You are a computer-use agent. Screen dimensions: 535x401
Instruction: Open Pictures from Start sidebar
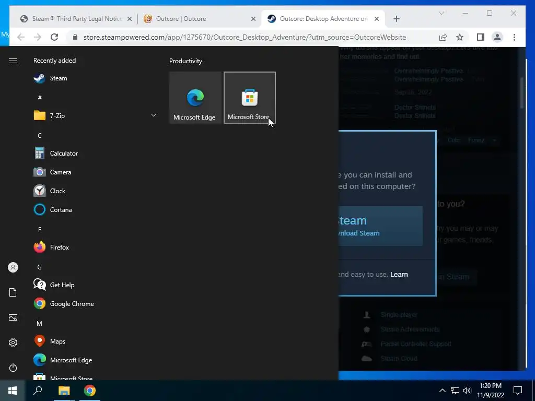(x=13, y=317)
